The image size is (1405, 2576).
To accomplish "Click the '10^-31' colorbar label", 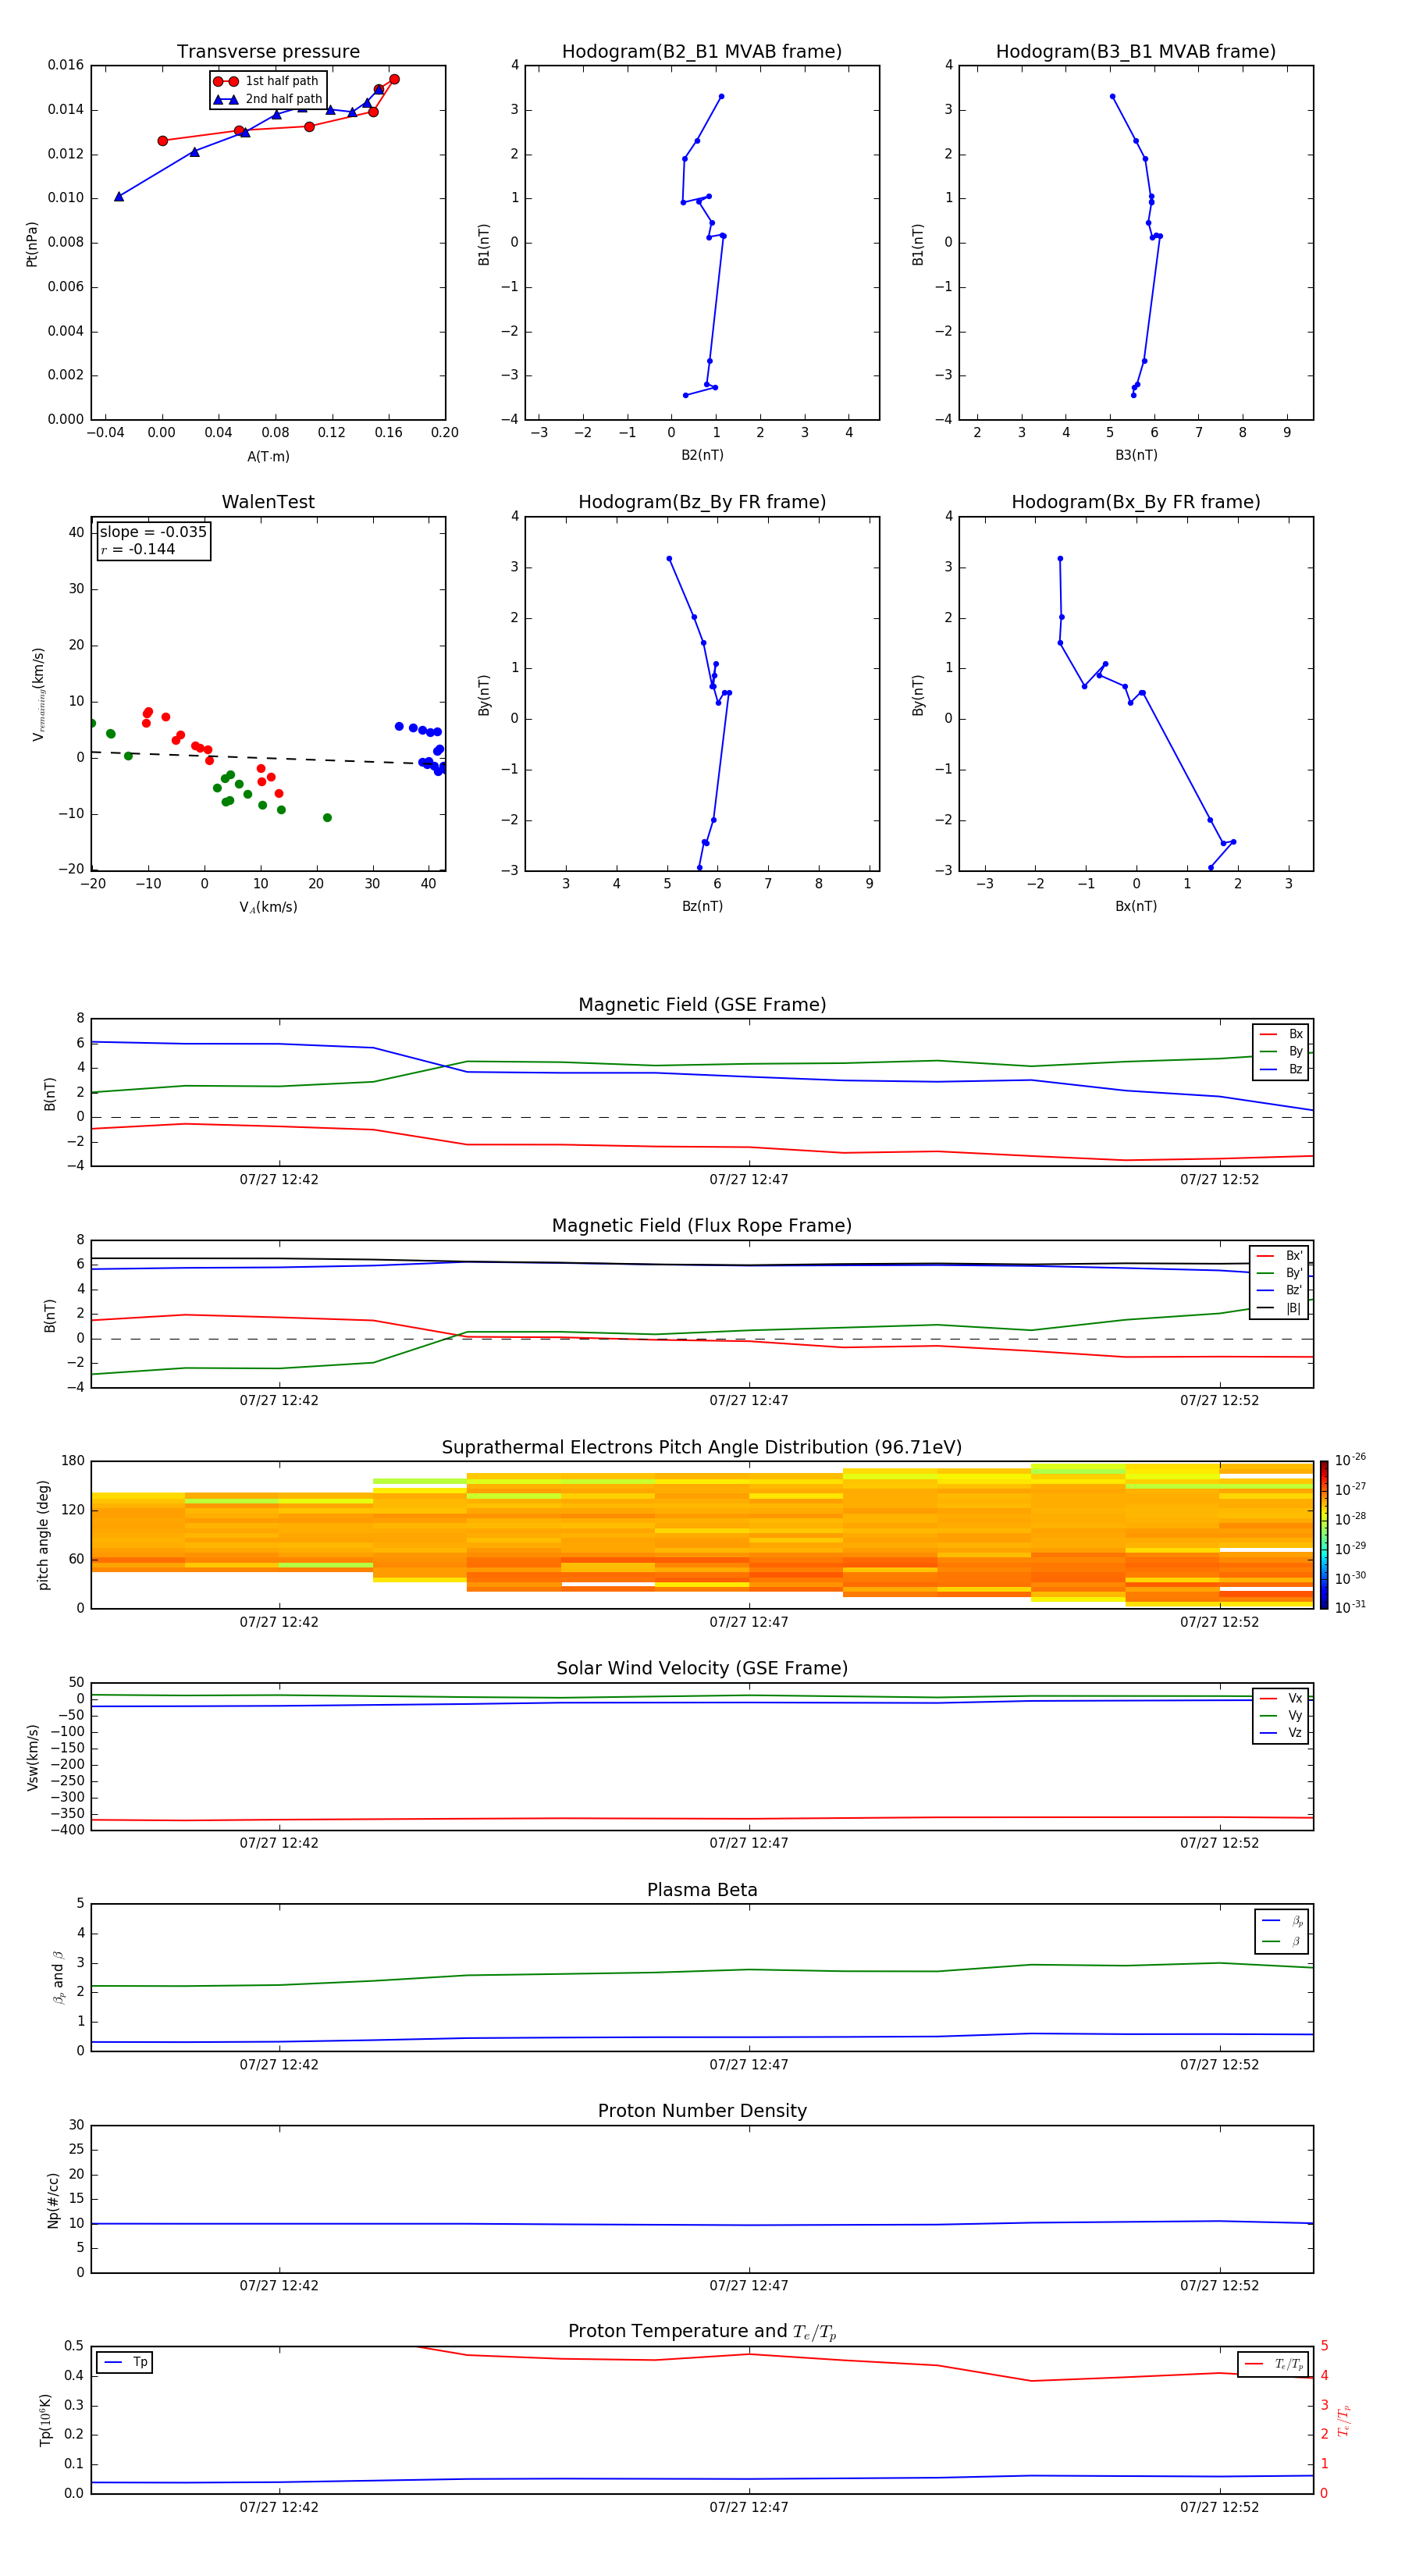I will 1350,1607.
